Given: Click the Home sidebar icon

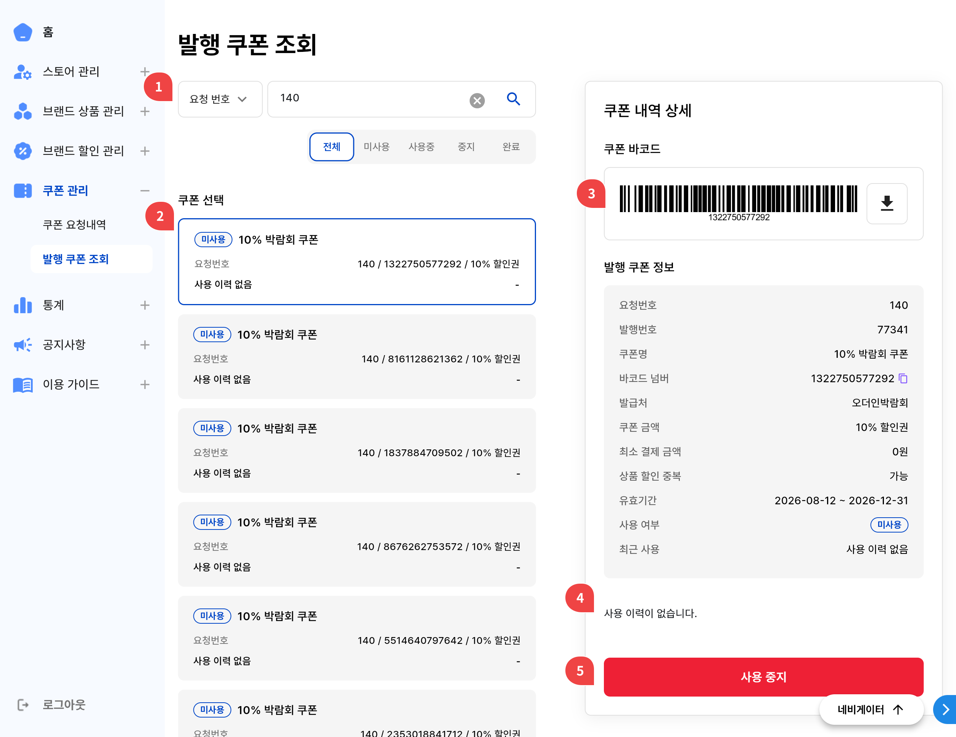Looking at the screenshot, I should (x=23, y=32).
